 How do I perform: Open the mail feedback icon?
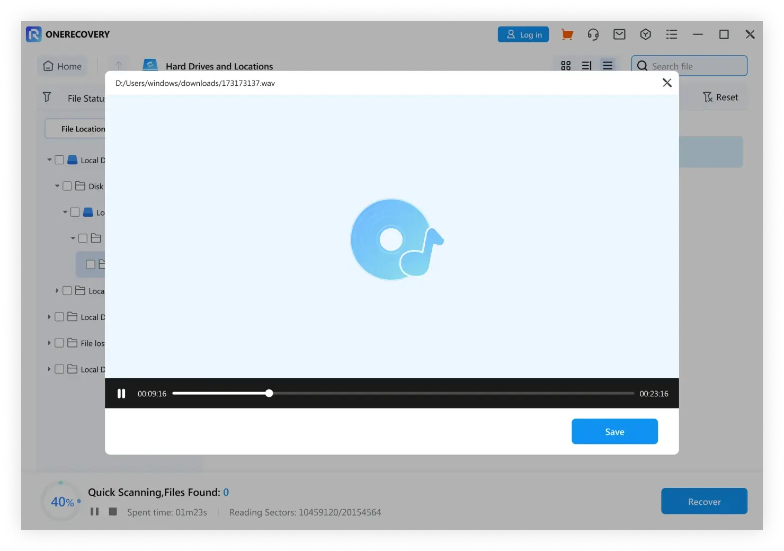(x=619, y=34)
